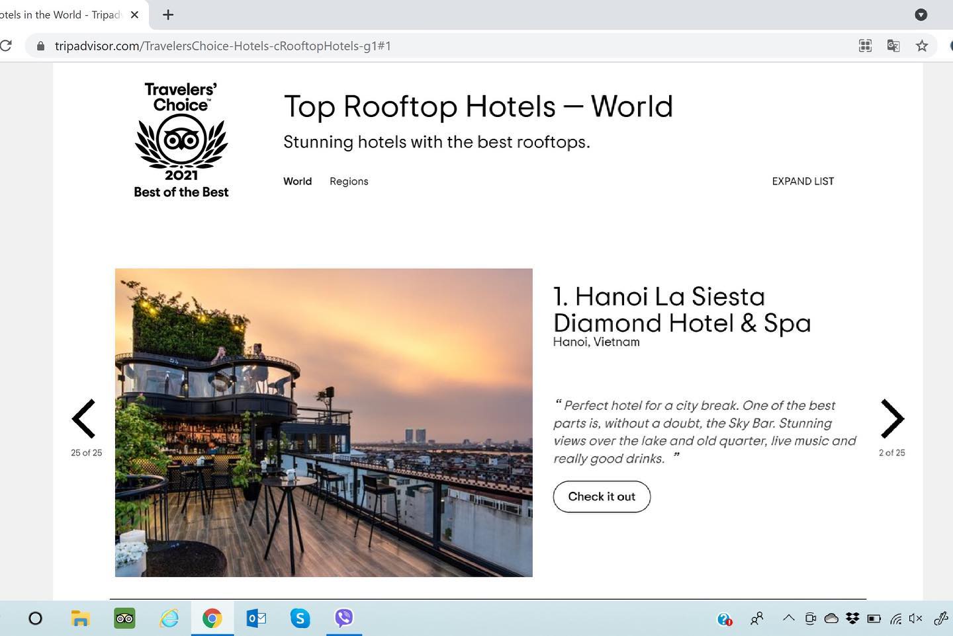The width and height of the screenshot is (953, 636).
Task: Show hidden icons in the system tray
Action: [x=788, y=618]
